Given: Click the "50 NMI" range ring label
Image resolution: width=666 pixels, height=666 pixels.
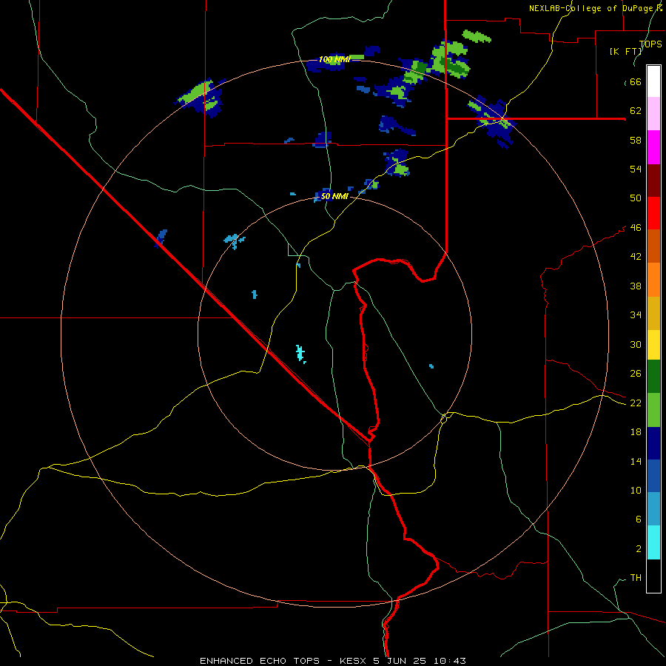Looking at the screenshot, I should tap(334, 196).
